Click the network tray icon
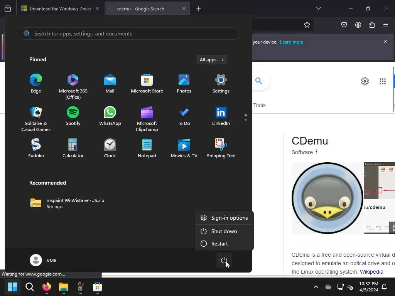The image size is (395, 296). pyautogui.click(x=340, y=287)
